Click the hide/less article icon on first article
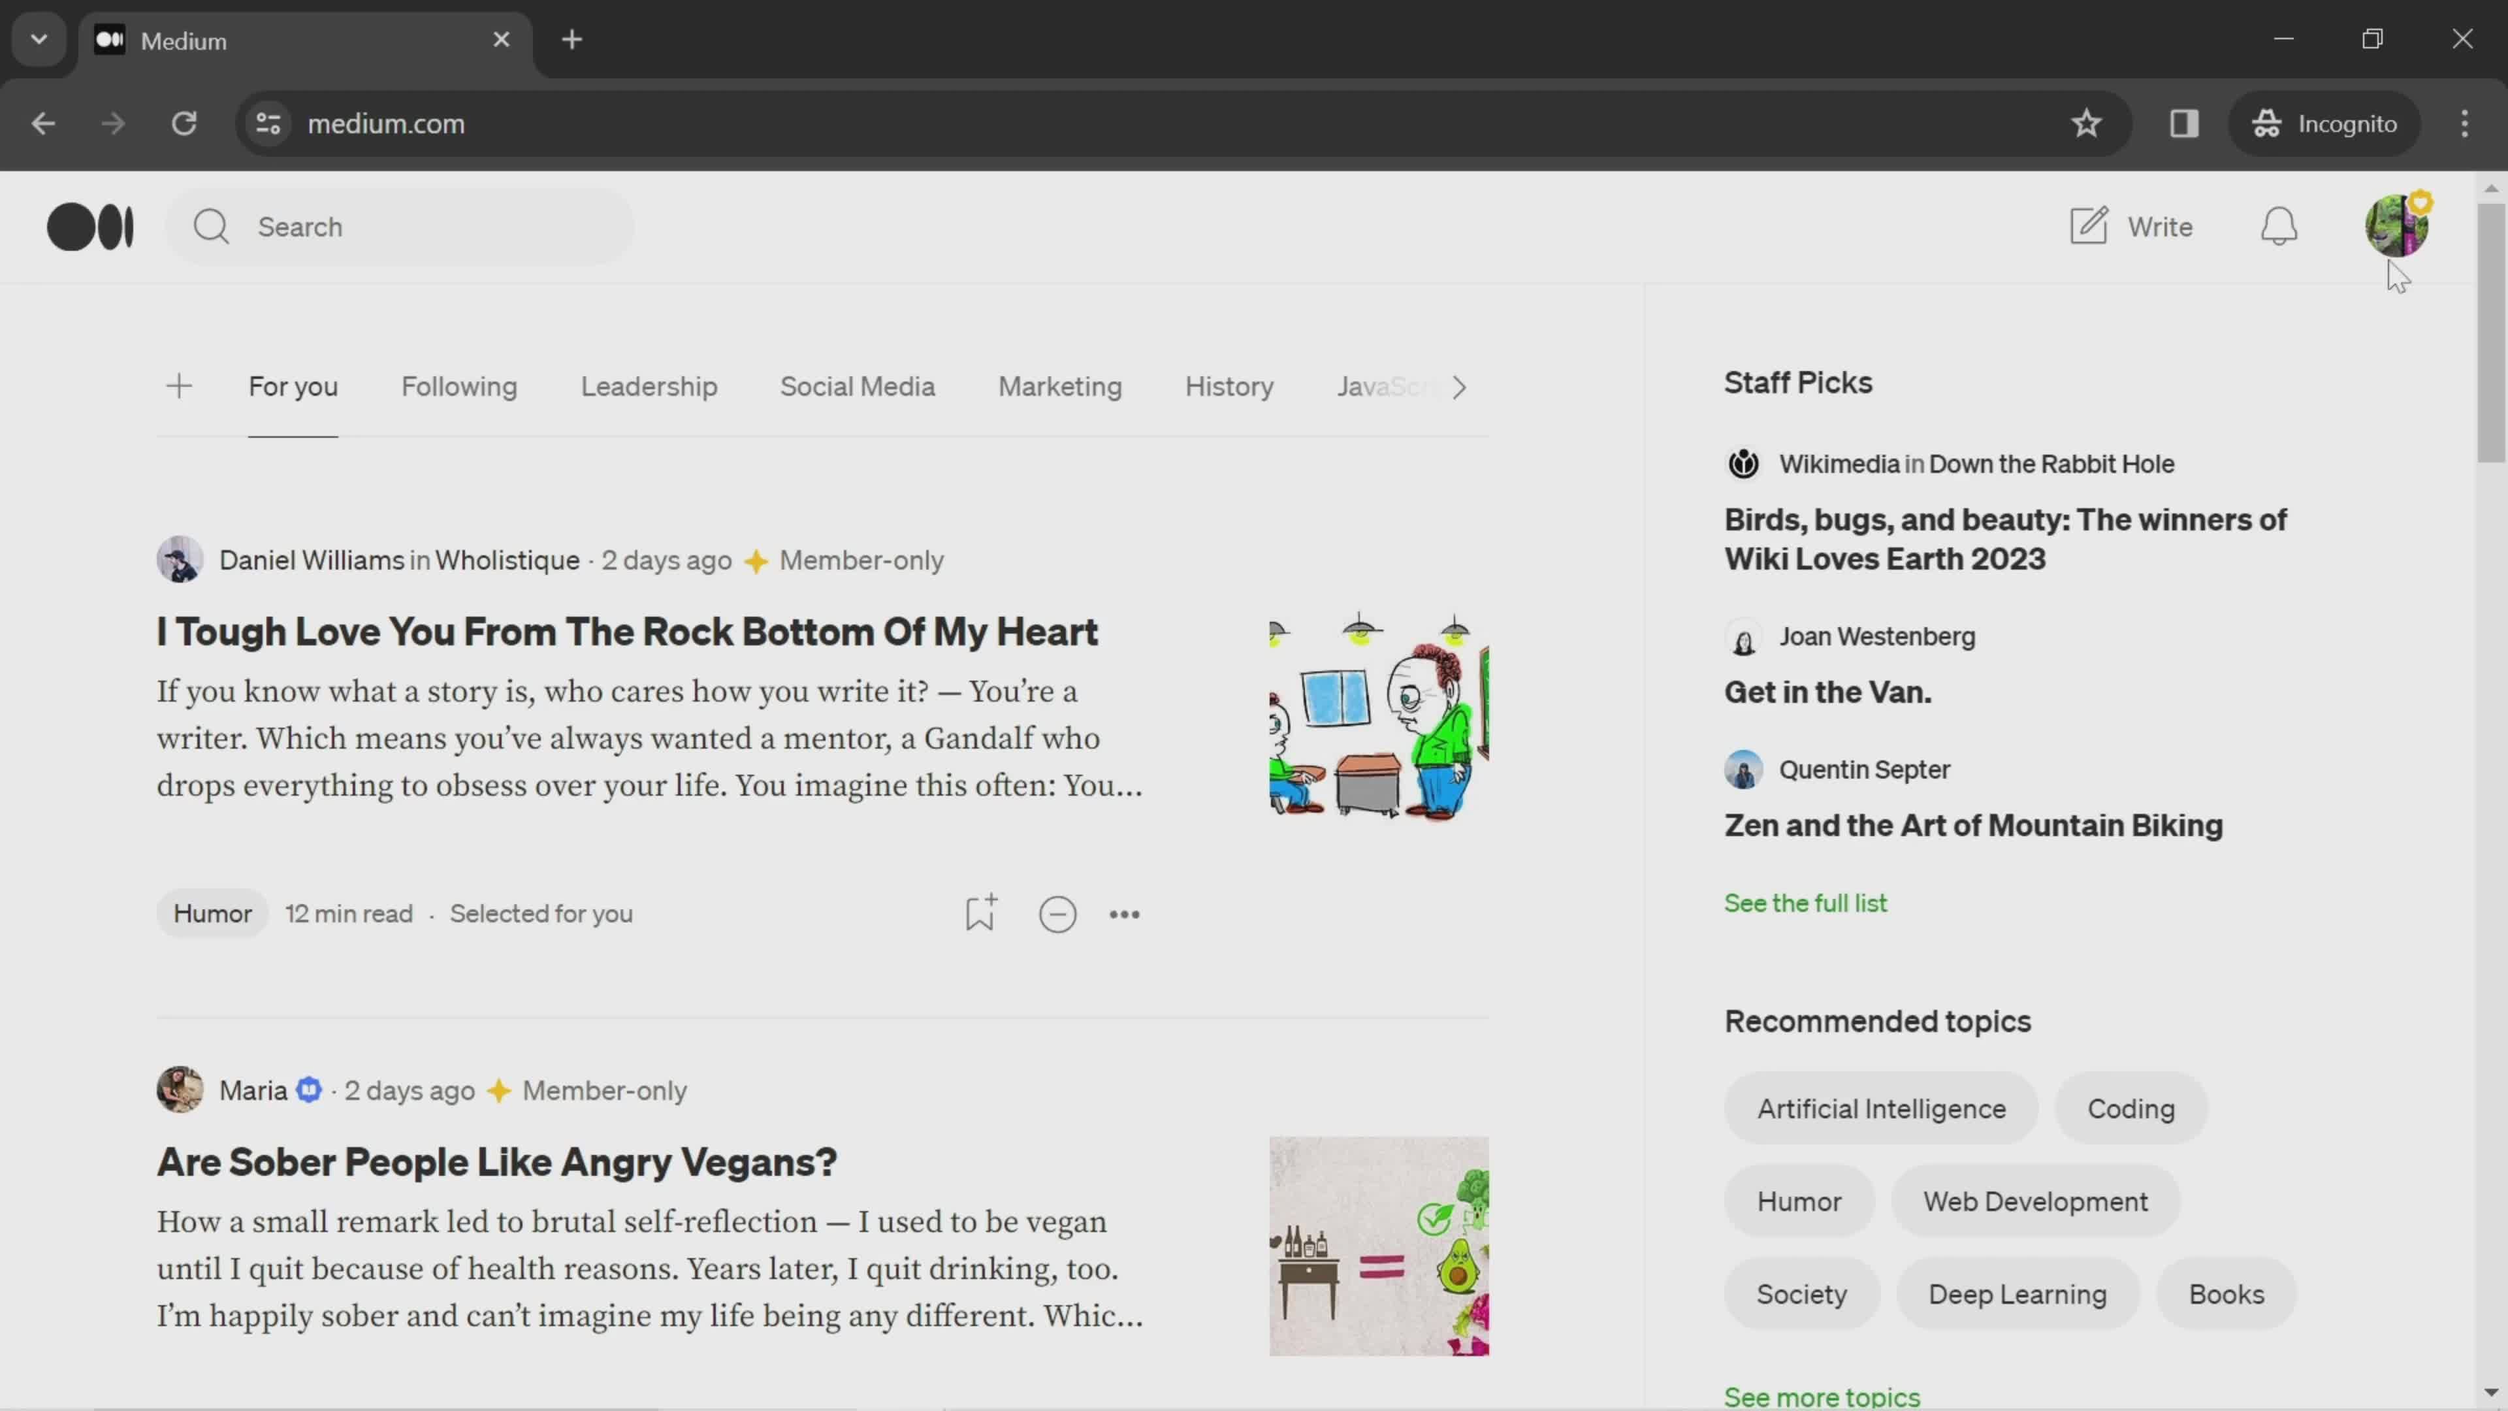The height and width of the screenshot is (1411, 2508). click(x=1056, y=913)
